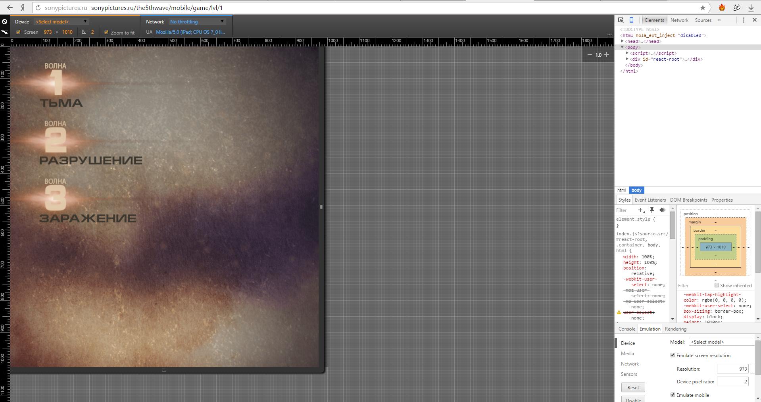
Task: Close the DevTools panel
Action: pyautogui.click(x=755, y=20)
